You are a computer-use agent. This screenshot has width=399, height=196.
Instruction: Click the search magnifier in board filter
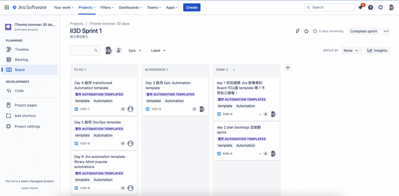(x=96, y=50)
